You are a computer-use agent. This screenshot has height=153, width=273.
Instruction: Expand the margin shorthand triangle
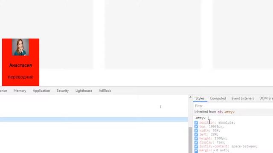coord(214,150)
